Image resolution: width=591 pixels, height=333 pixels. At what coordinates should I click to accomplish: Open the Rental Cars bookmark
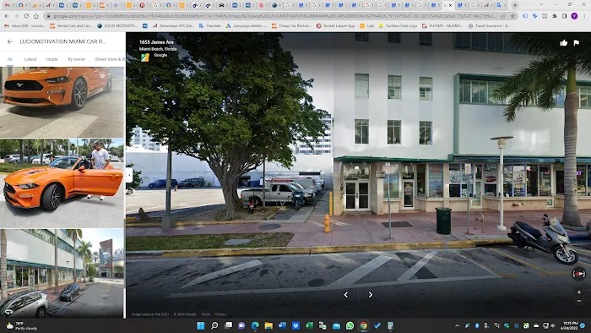pyautogui.click(x=71, y=26)
